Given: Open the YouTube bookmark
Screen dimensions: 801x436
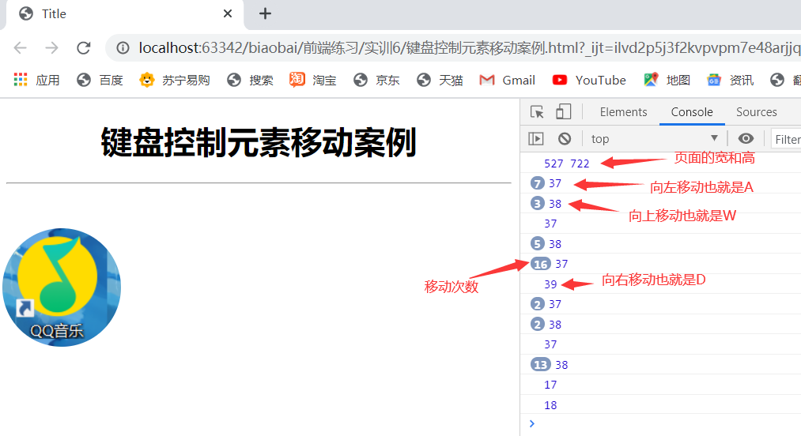Looking at the screenshot, I should click(x=589, y=80).
